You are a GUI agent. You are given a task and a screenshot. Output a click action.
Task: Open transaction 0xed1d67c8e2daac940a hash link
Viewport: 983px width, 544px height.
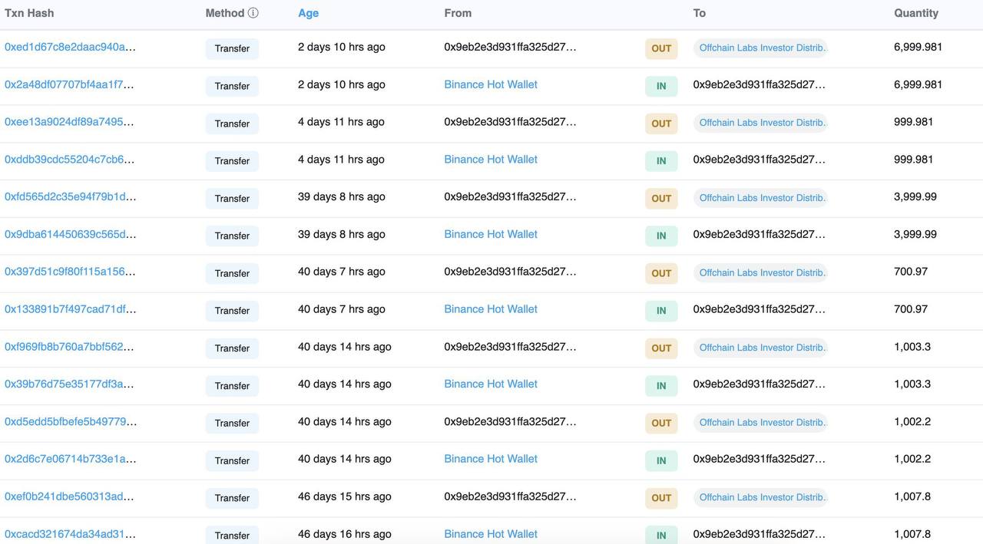70,47
